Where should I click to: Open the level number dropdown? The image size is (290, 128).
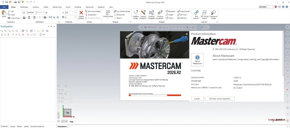(75, 17)
